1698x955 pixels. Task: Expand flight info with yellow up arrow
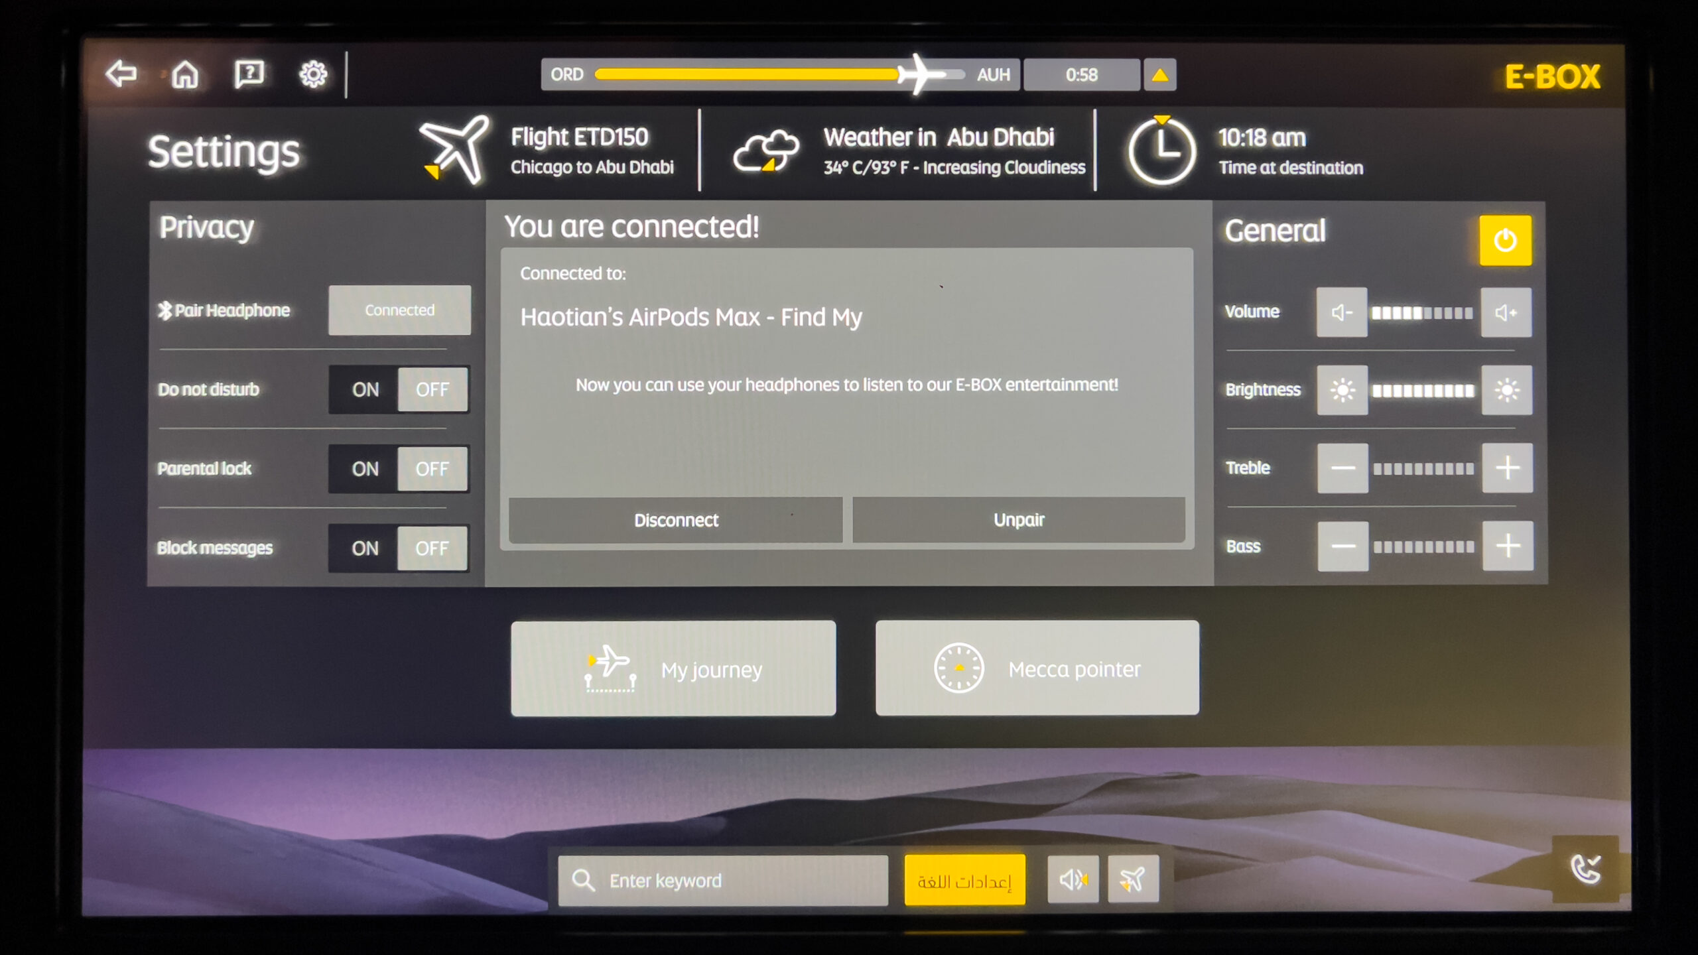[x=1159, y=75]
